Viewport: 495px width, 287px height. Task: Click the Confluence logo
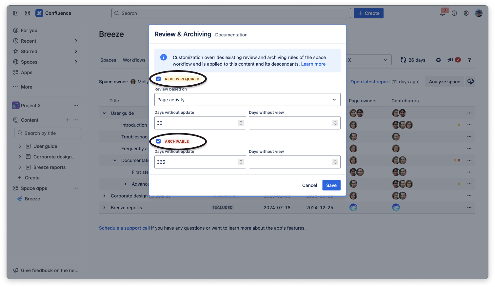[39, 13]
